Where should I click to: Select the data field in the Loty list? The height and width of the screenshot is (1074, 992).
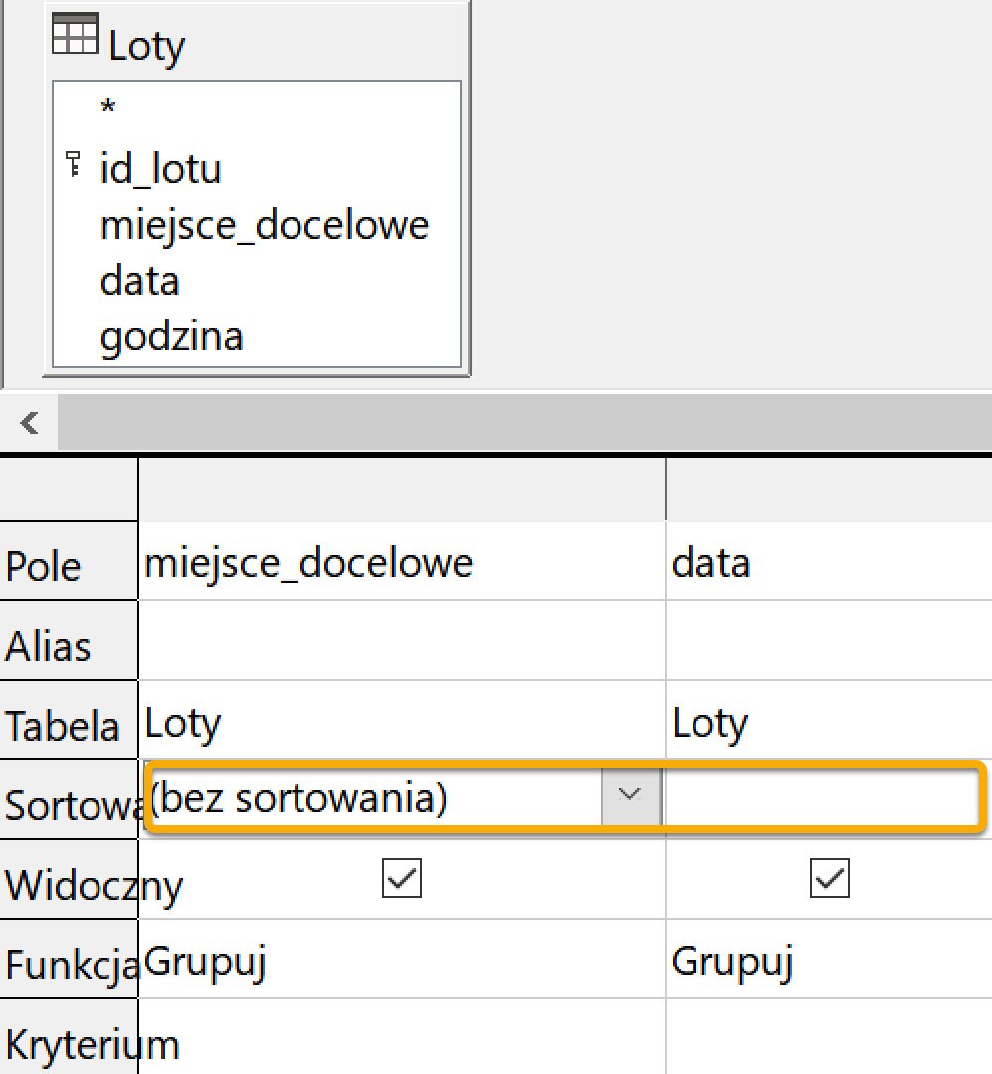click(x=137, y=280)
